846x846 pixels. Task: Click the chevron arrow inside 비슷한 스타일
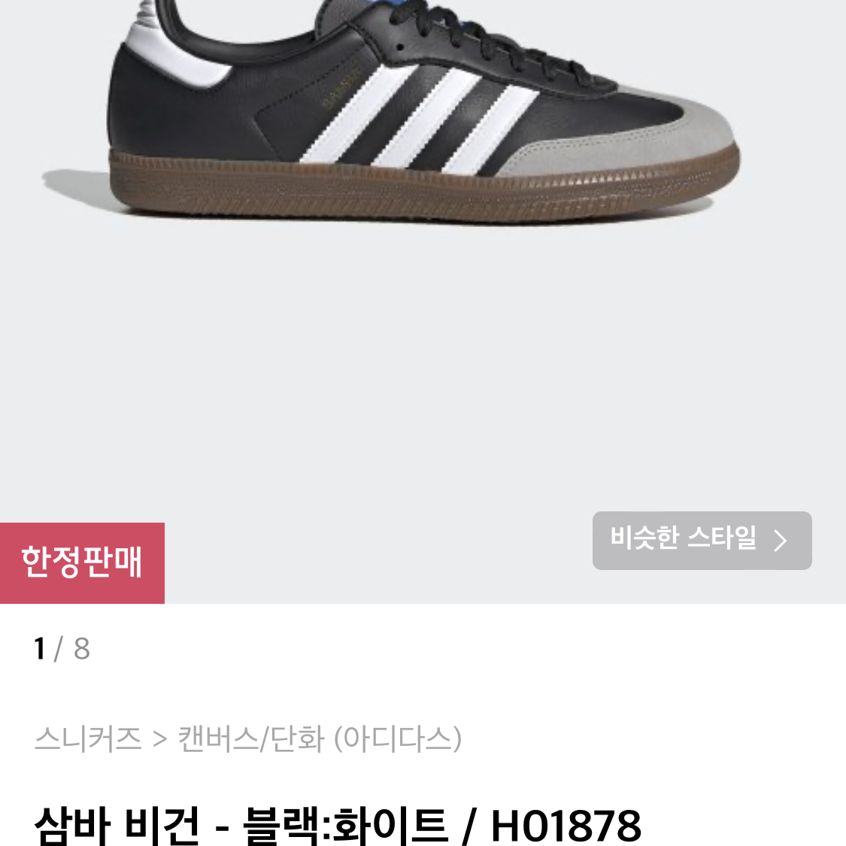pyautogui.click(x=780, y=540)
